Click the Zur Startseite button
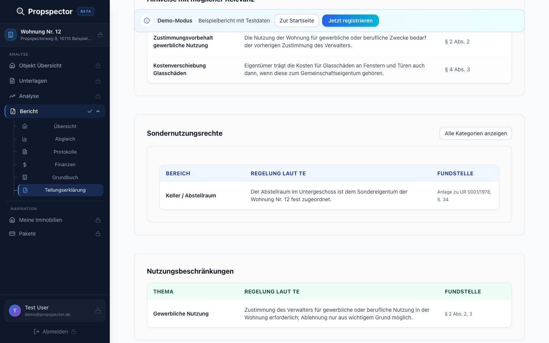549x343 pixels. pos(297,21)
